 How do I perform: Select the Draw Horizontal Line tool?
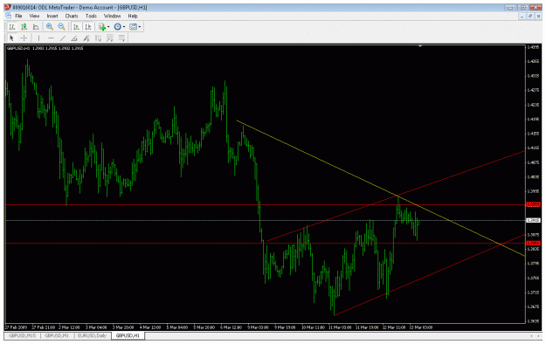tap(51, 38)
